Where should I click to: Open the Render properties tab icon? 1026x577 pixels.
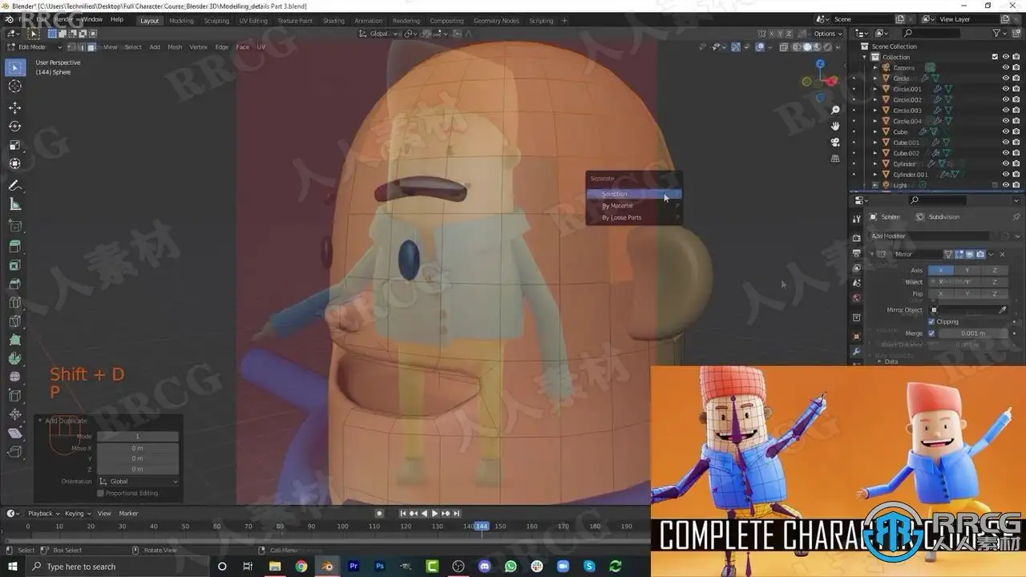856,237
